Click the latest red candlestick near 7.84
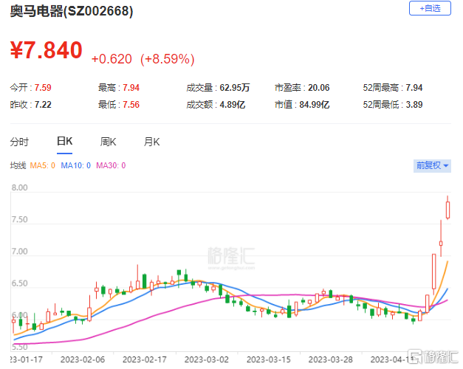 point(448,210)
